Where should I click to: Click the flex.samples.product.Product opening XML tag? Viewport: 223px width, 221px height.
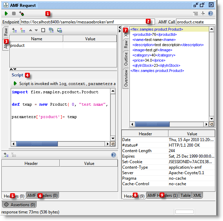click(157, 29)
